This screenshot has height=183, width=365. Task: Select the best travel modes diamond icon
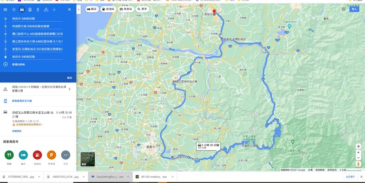point(14,10)
